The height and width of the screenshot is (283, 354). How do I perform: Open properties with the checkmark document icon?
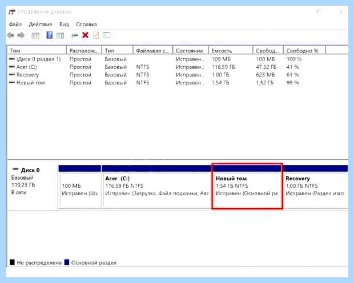[96, 35]
